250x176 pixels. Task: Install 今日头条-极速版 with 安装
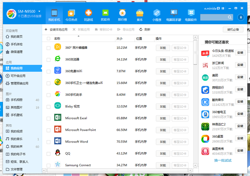point(240,53)
